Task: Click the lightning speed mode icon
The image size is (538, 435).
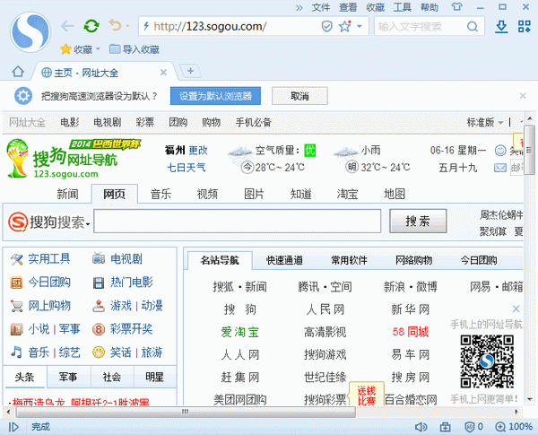Action: coord(146,26)
